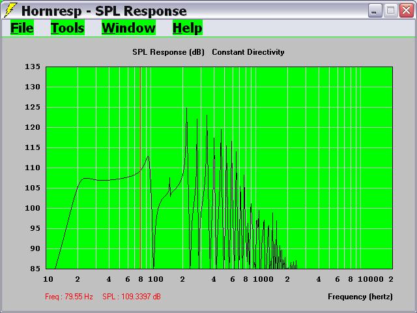The image size is (417, 313).
Task: Click the 'SPL Response (dB)' chart title
Action: click(x=168, y=52)
